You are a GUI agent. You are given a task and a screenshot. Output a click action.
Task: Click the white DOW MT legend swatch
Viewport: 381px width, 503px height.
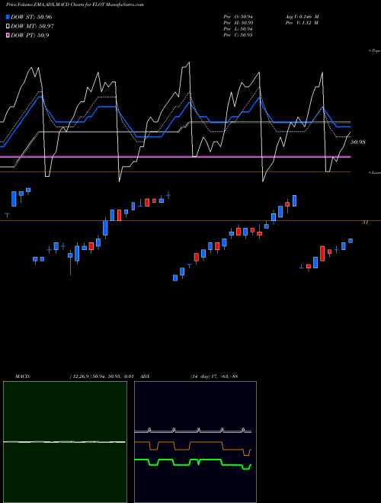(x=8, y=27)
